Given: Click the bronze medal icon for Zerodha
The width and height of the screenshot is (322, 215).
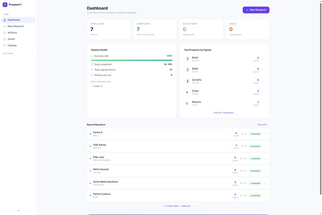Looking at the screenshot, I should 187,81.
